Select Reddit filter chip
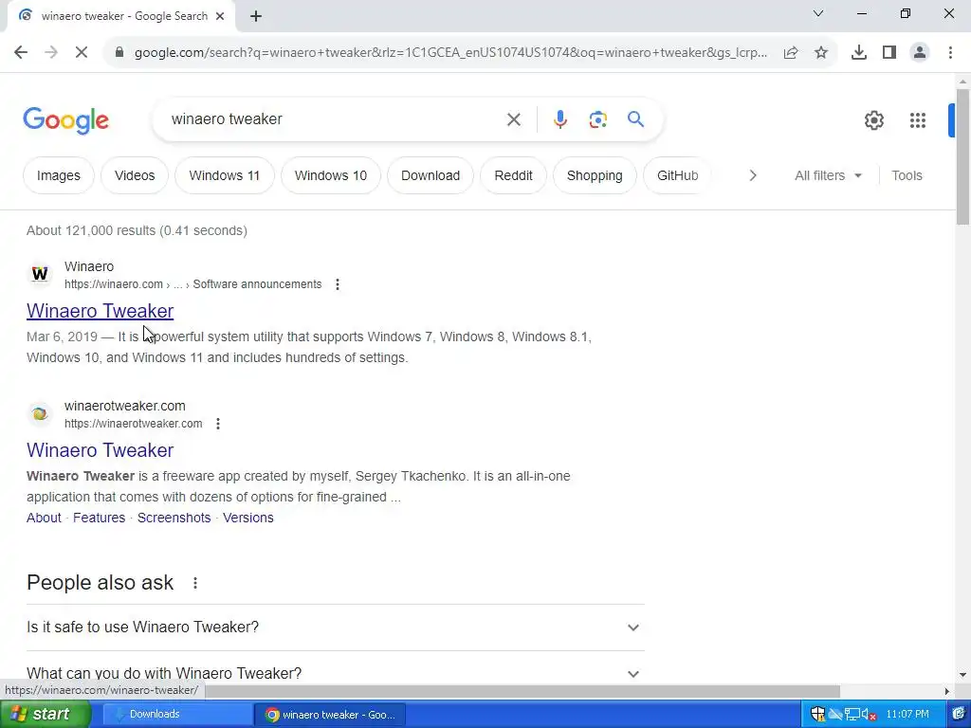Image resolution: width=971 pixels, height=728 pixels. tap(513, 175)
